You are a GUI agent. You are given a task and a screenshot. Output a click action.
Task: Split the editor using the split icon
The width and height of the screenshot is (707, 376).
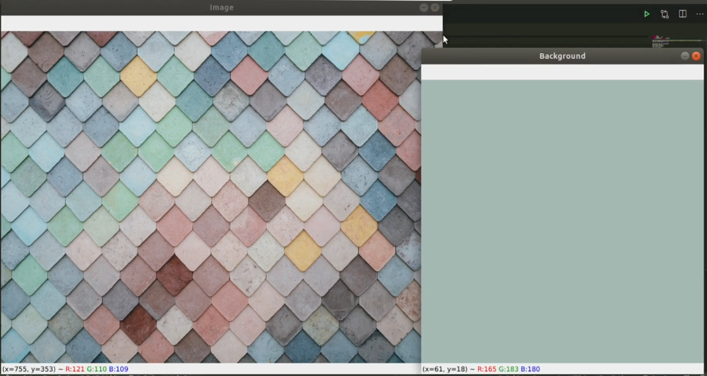pyautogui.click(x=682, y=15)
